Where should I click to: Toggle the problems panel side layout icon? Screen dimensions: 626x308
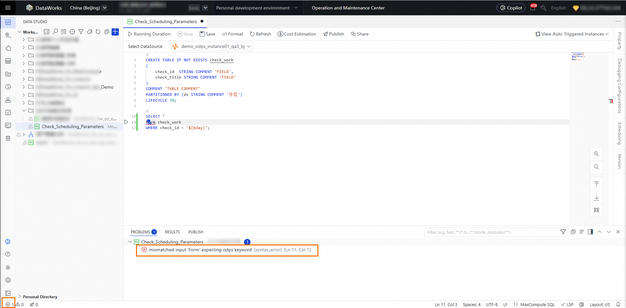pyautogui.click(x=590, y=232)
